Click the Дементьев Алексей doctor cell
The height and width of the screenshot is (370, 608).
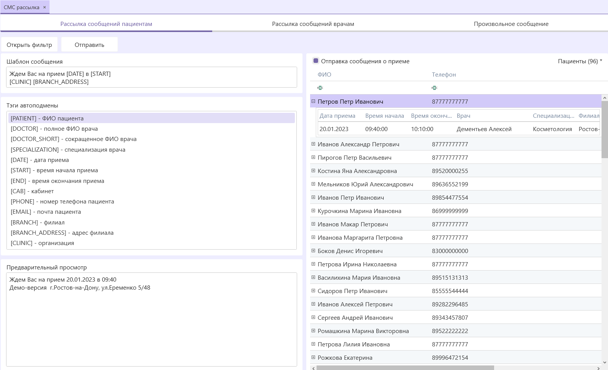coord(484,129)
